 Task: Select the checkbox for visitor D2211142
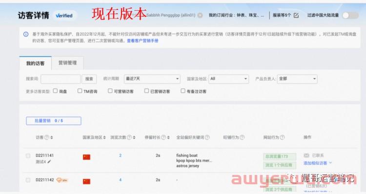(28, 180)
